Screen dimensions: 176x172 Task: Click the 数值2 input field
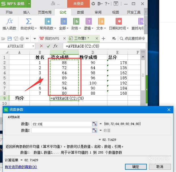point(62,130)
